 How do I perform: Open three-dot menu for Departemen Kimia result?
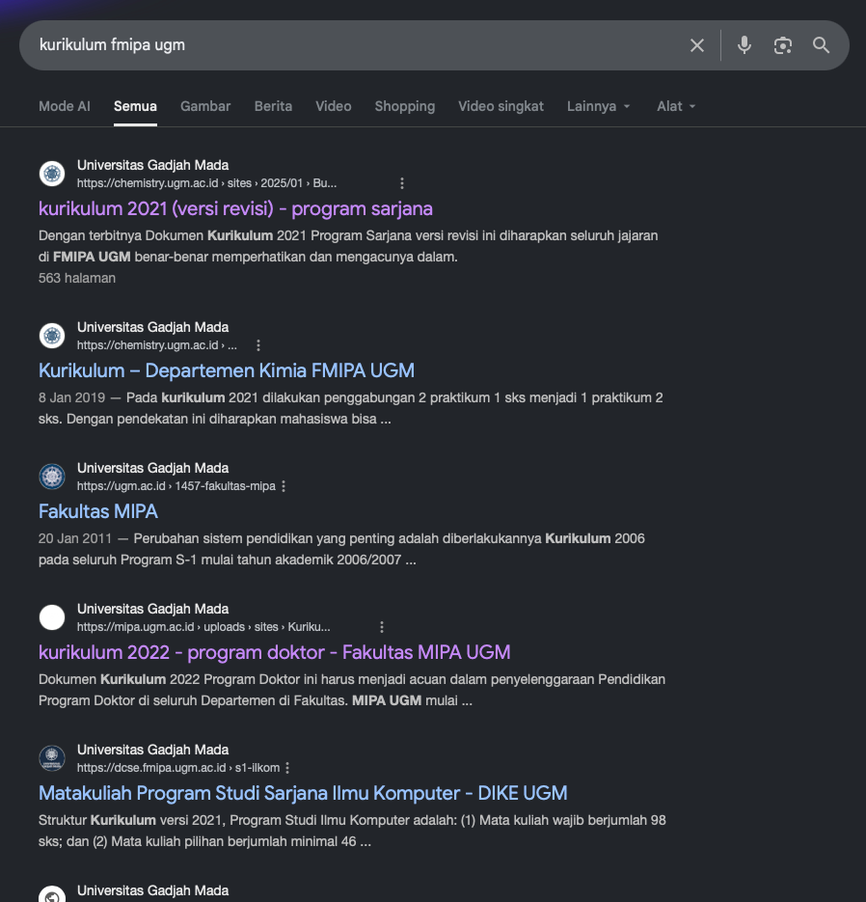pyautogui.click(x=258, y=345)
